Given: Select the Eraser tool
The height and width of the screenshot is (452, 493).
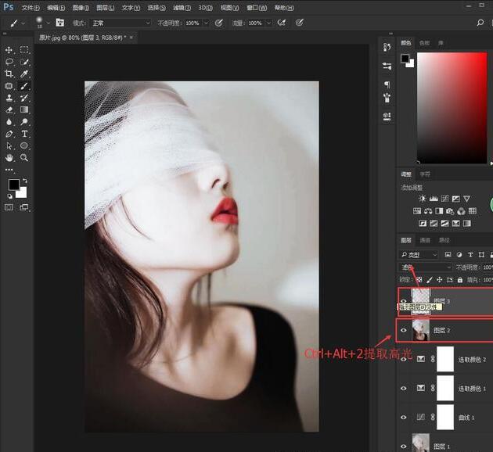Looking at the screenshot, I should (x=9, y=109).
